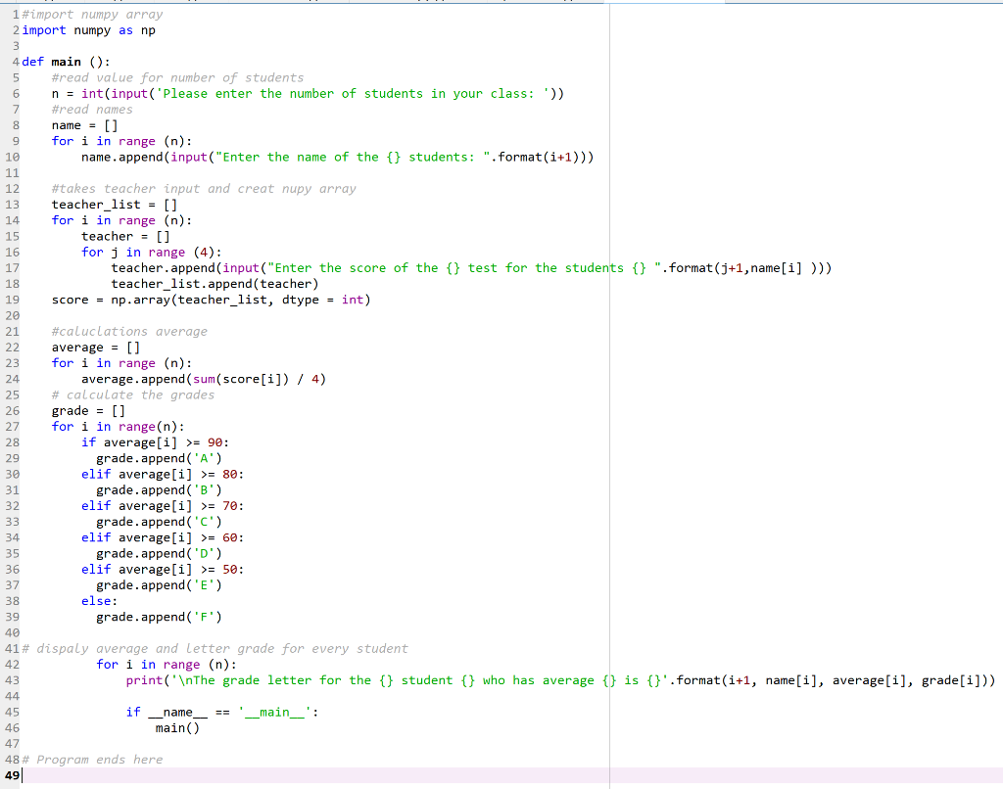This screenshot has height=789, width=1003.
Task: Click the 'else:' line
Action: [x=99, y=601]
